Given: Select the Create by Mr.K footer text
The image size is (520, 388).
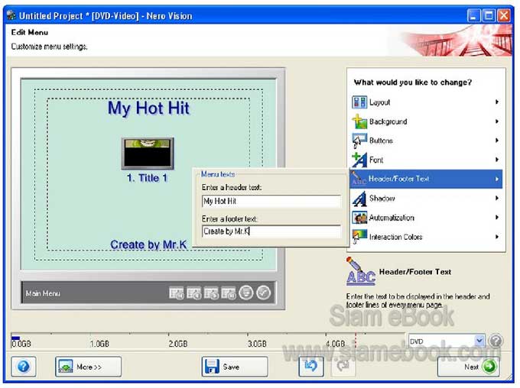Looking at the screenshot, I should tap(148, 244).
